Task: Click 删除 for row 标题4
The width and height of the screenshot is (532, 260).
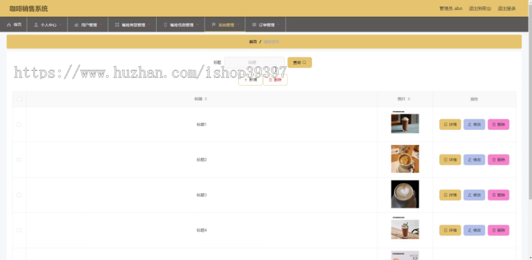Action: pos(498,230)
